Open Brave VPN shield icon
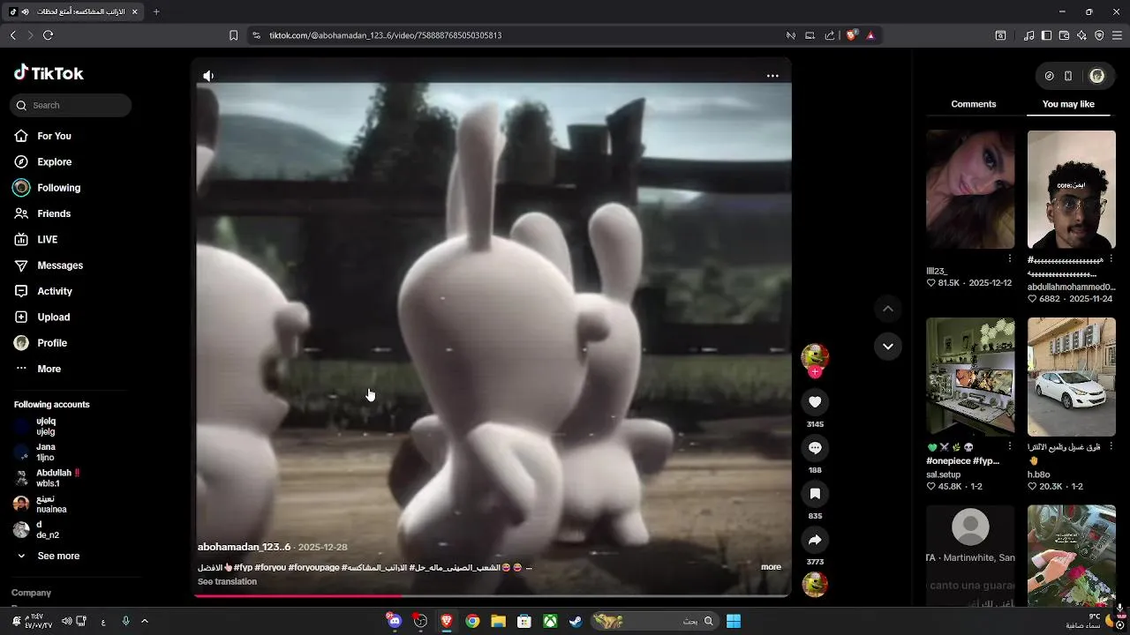Viewport: 1130px width, 635px height. [1099, 35]
